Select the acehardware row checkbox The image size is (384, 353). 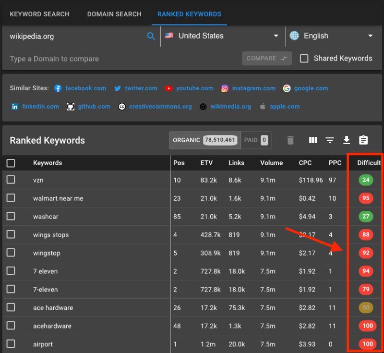tap(11, 326)
